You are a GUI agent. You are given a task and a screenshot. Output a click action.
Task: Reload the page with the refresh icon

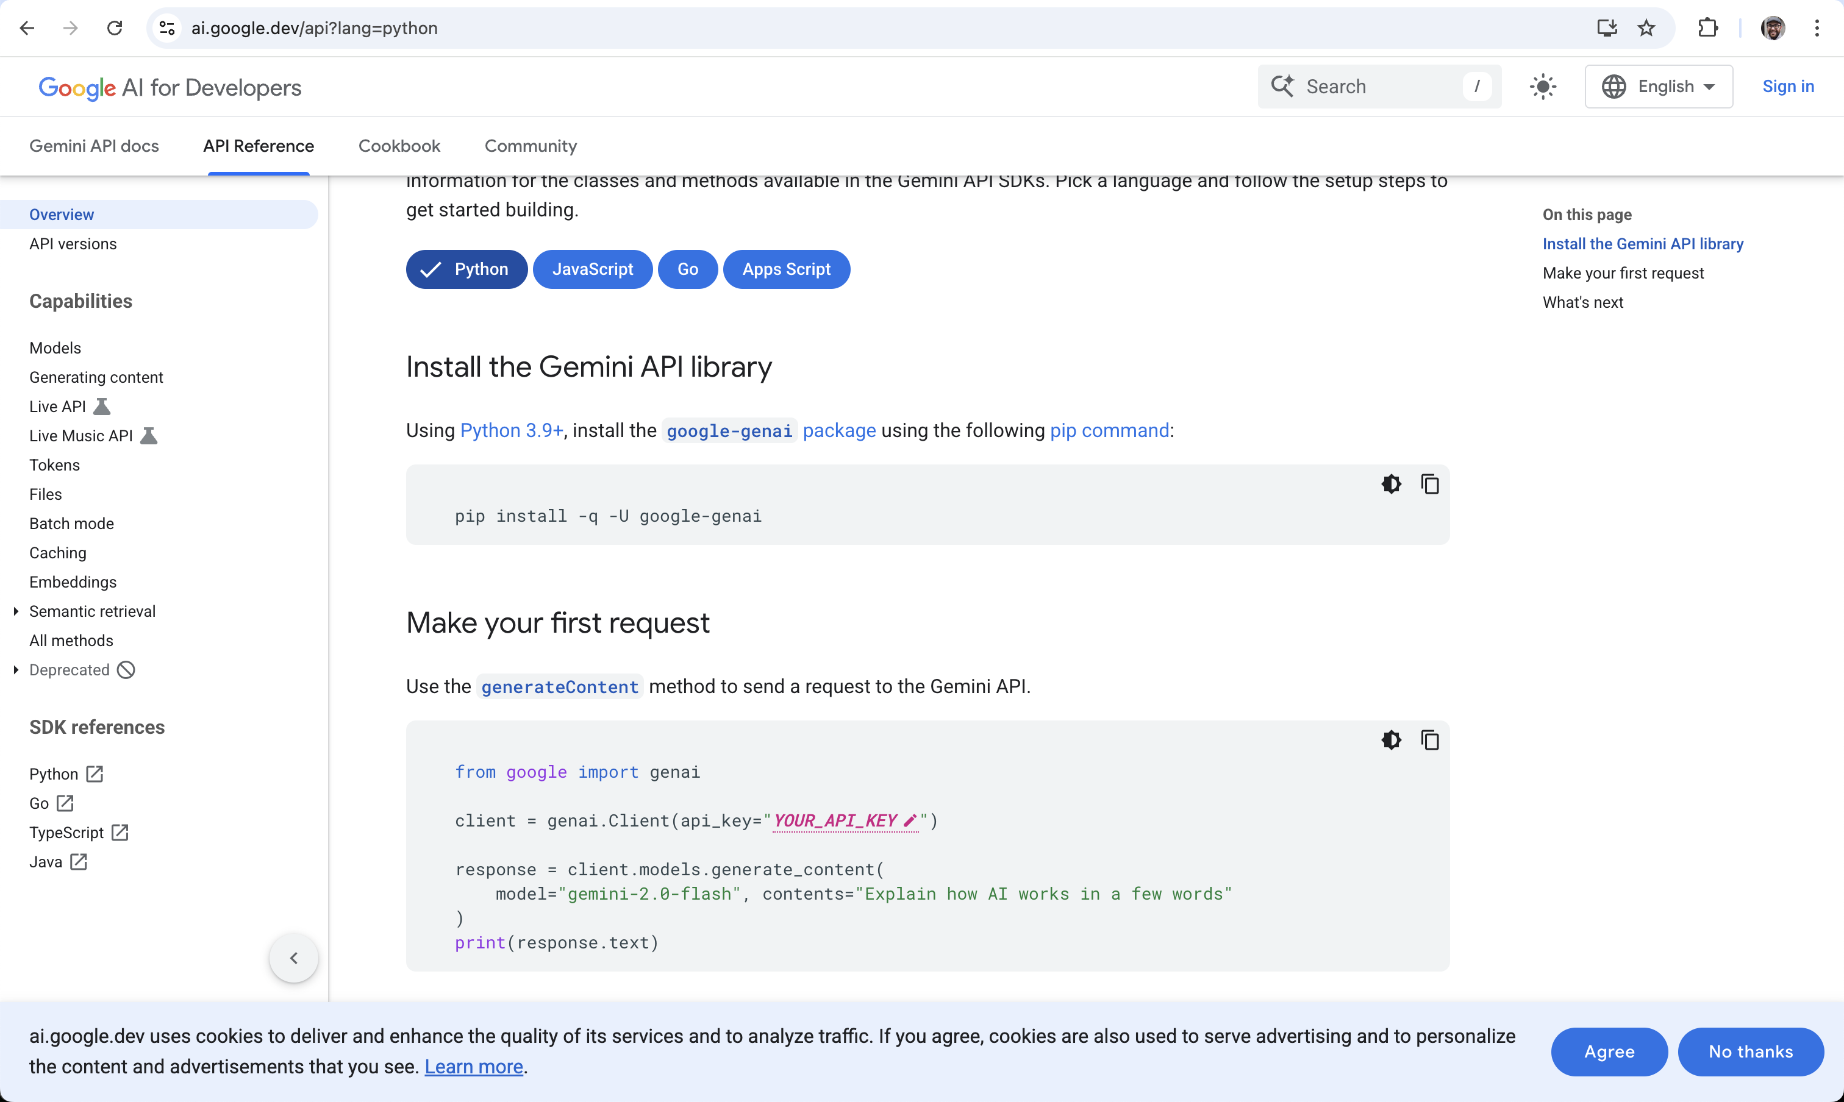115,28
